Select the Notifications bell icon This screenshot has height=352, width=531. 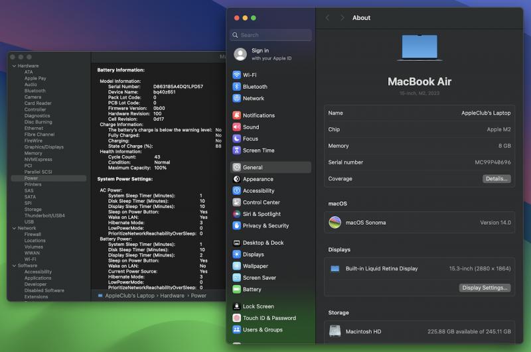tap(237, 115)
